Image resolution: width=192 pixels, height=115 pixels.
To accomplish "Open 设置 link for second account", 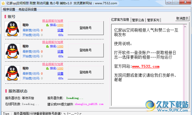I will (x=60, y=52).
